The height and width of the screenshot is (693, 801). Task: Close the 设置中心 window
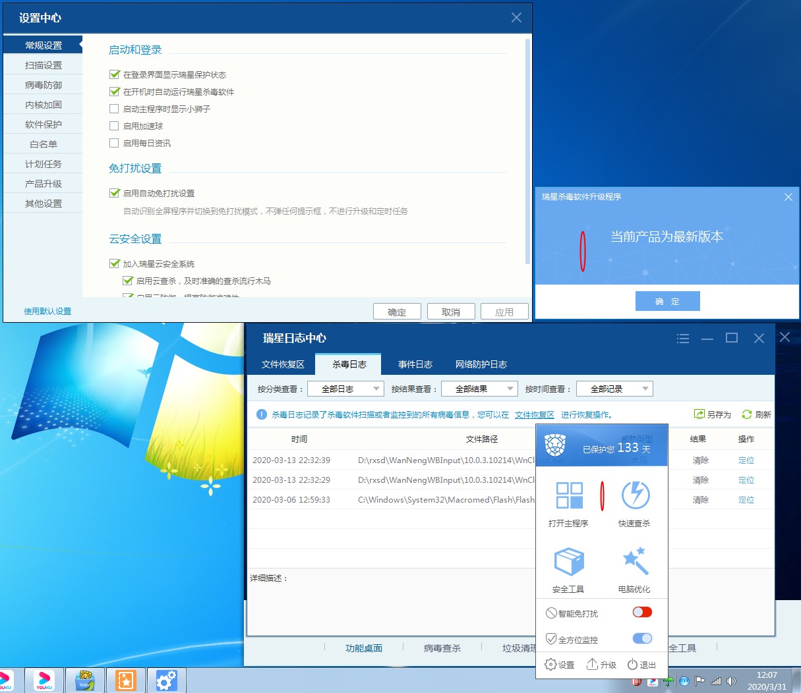pos(516,18)
